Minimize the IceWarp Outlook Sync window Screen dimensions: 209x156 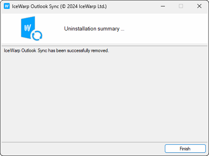[x=163, y=6]
